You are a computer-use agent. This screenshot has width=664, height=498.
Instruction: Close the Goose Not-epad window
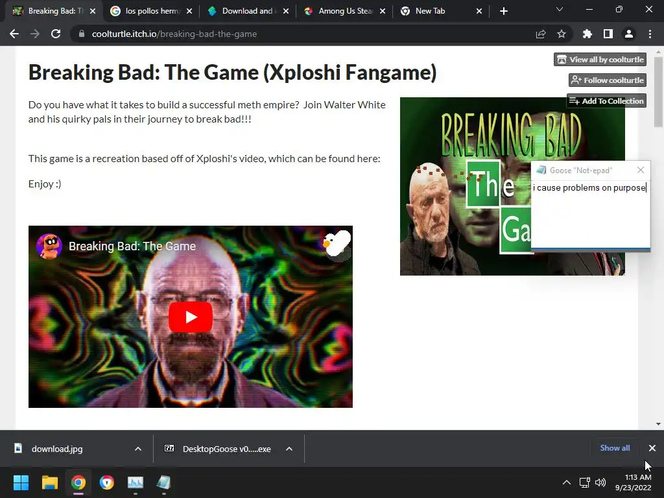coord(641,170)
